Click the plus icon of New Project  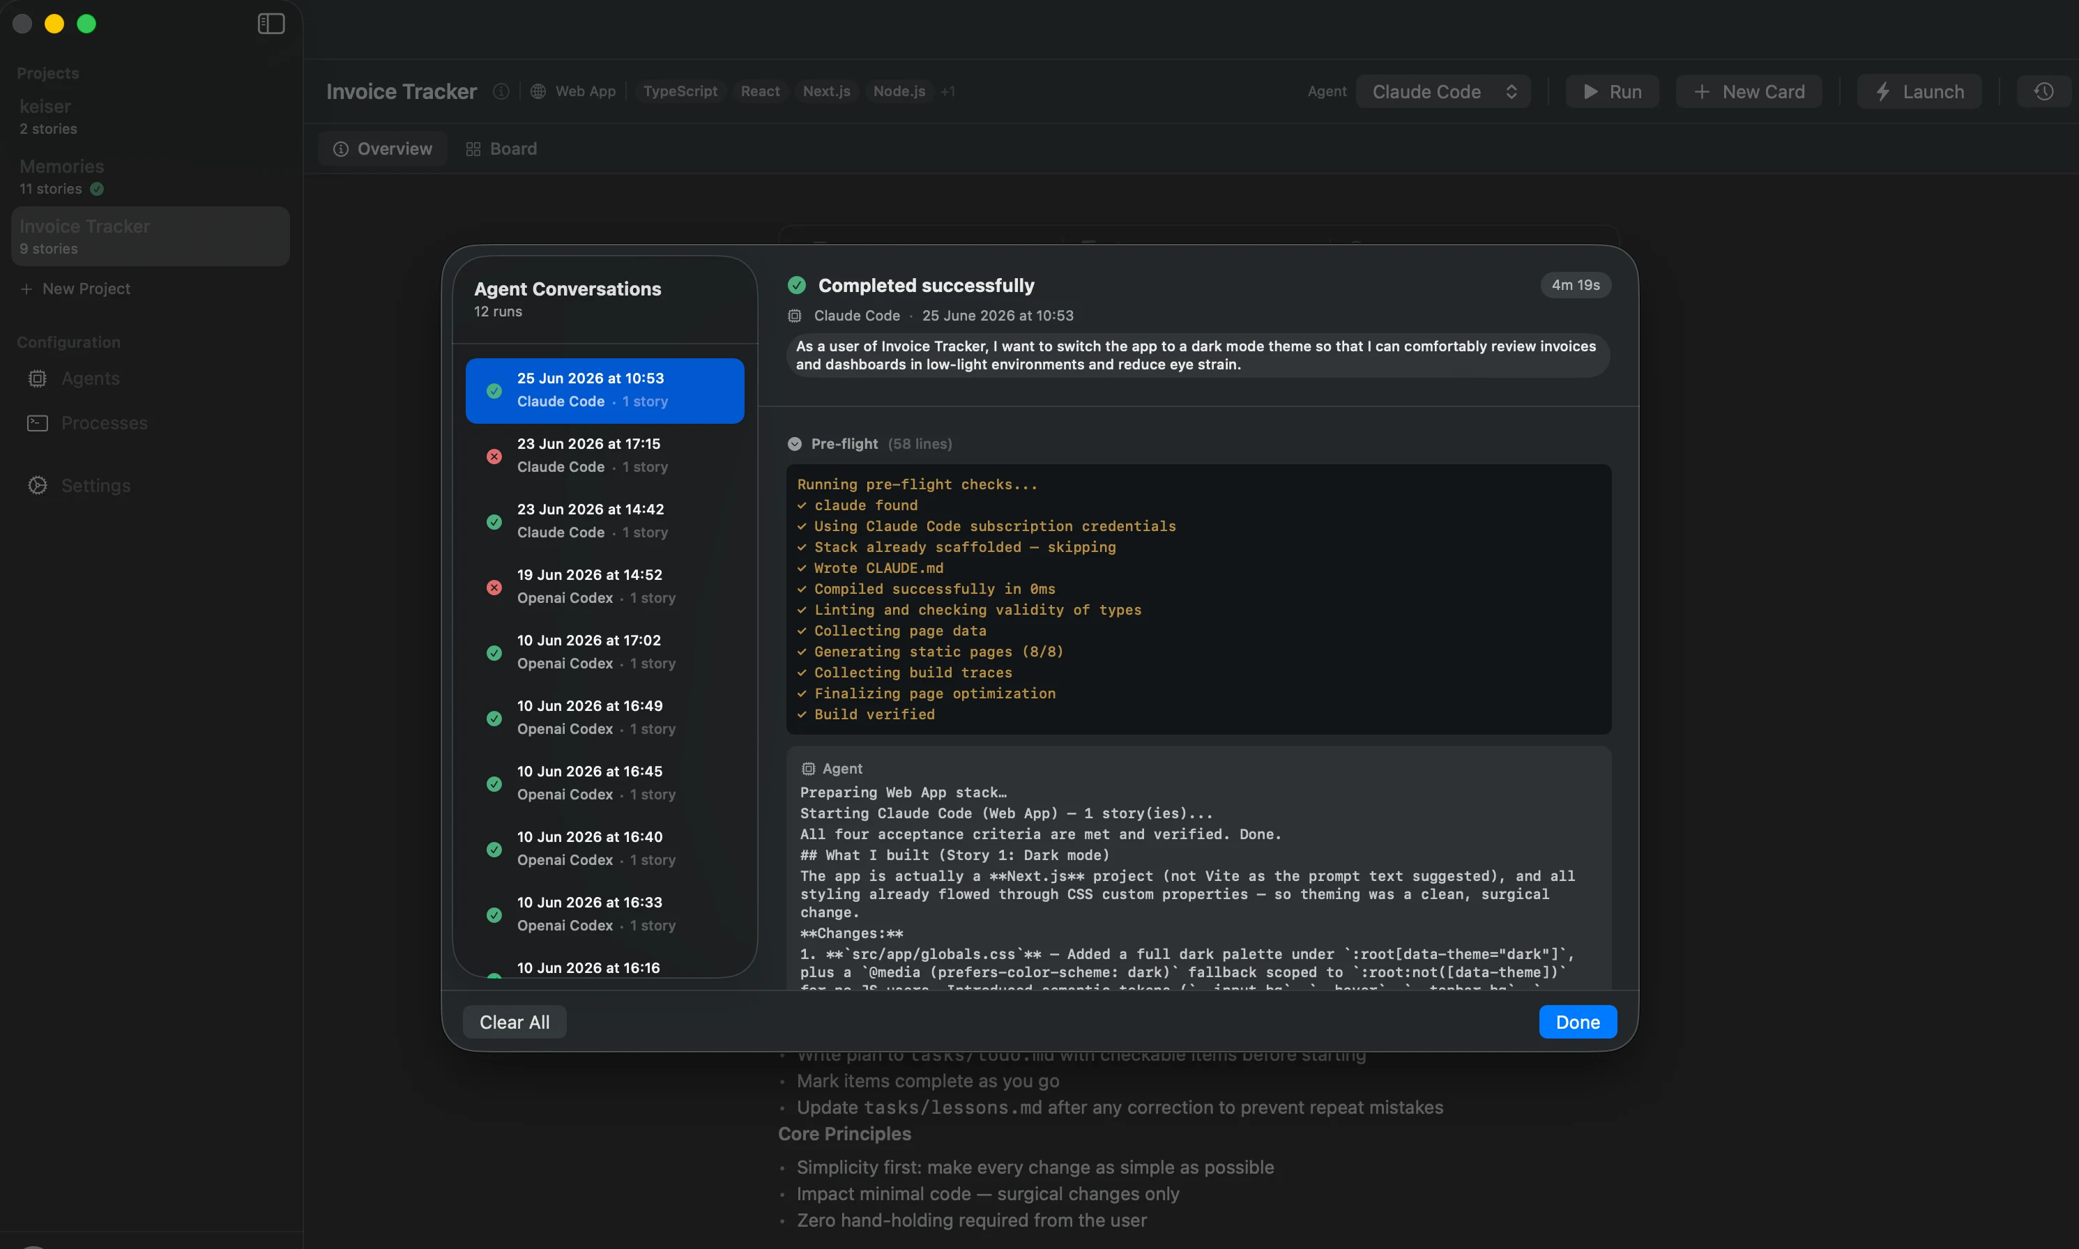click(26, 289)
